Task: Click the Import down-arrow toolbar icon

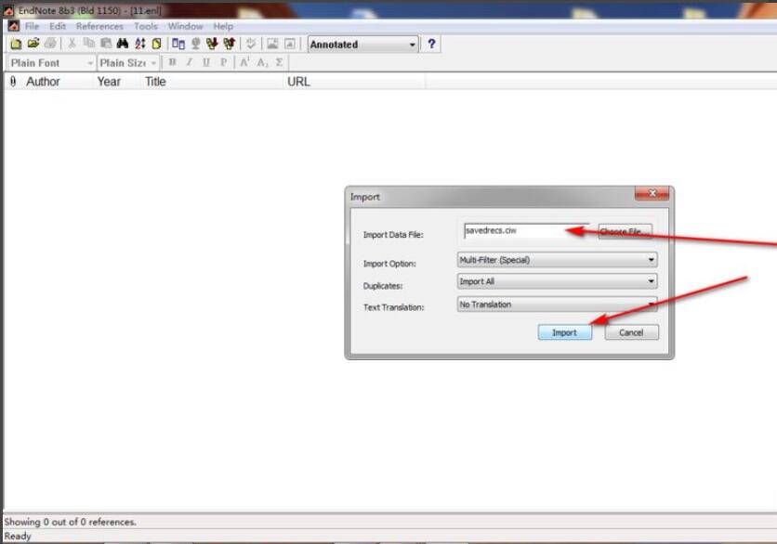Action: click(212, 44)
